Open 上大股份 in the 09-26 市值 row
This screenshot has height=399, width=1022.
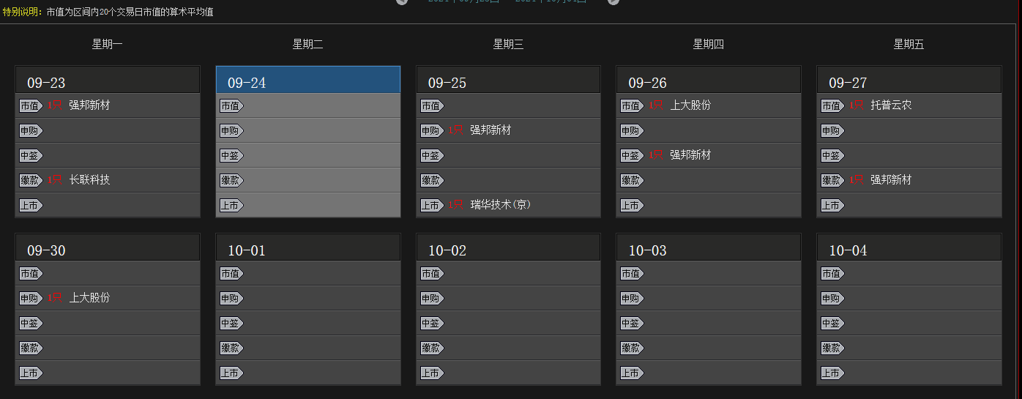click(x=690, y=105)
